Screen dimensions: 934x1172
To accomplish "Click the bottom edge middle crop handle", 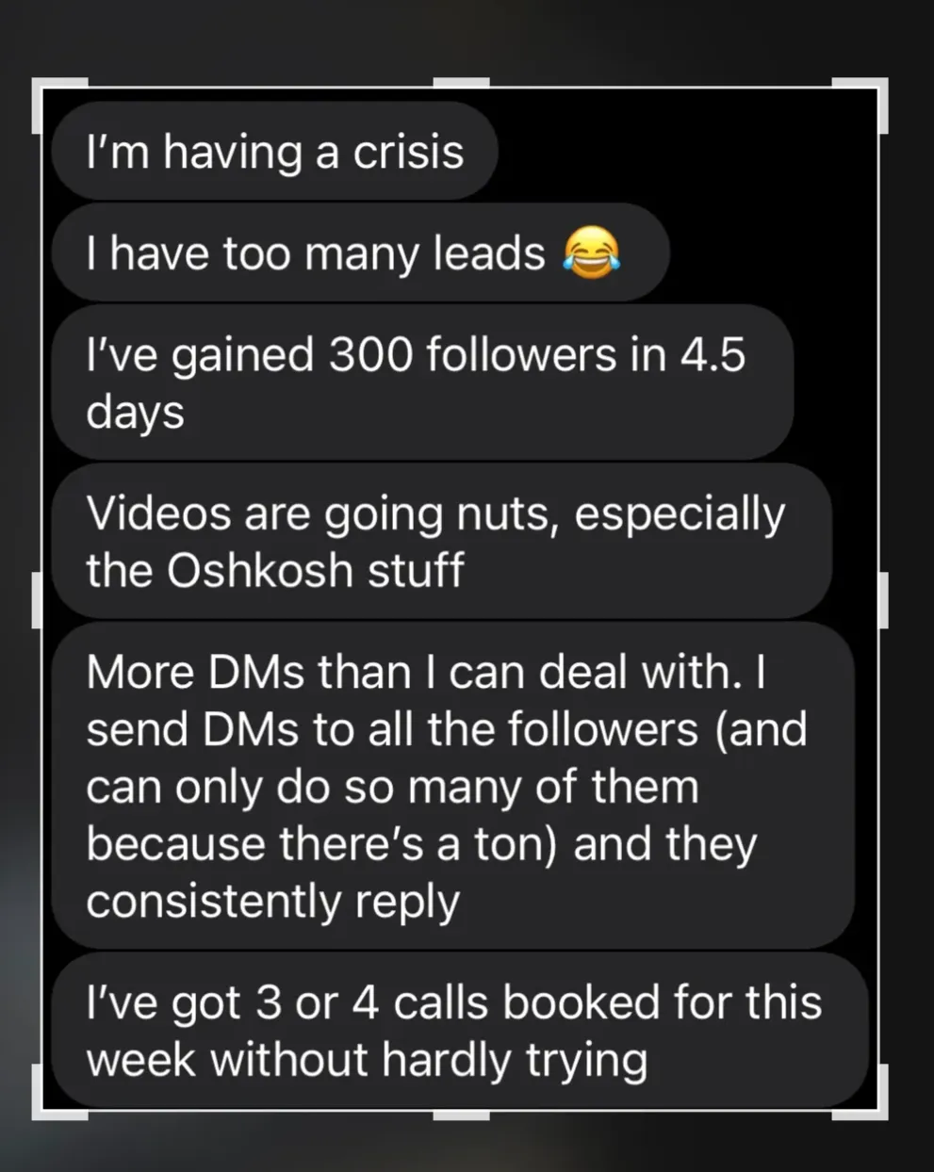I will pyautogui.click(x=461, y=1115).
